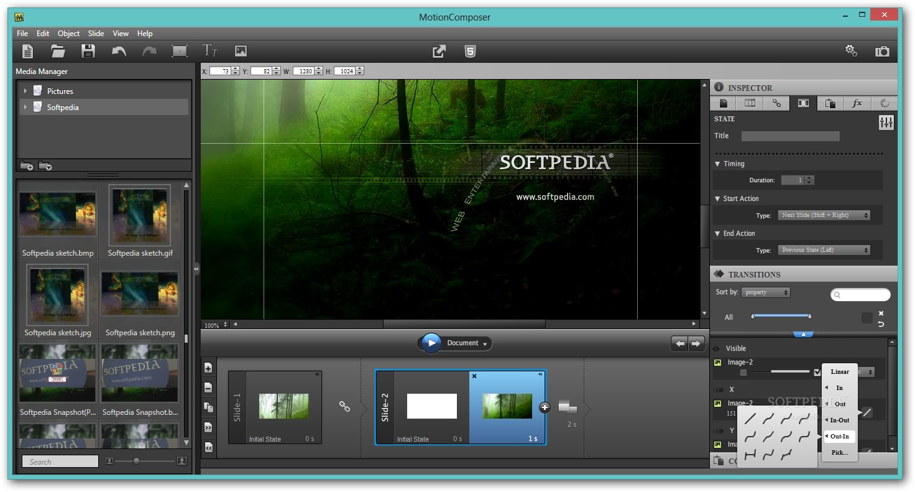Open the Slide menu
This screenshot has width=915, height=492.
(x=96, y=34)
